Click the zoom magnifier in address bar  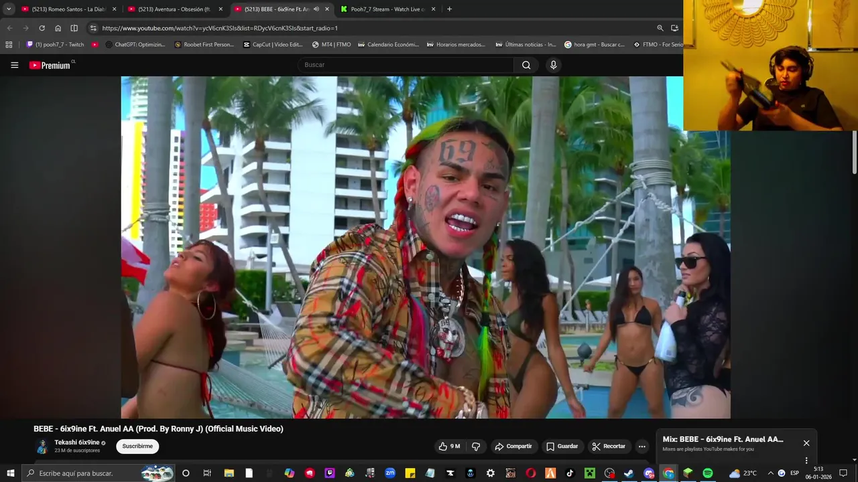(660, 28)
